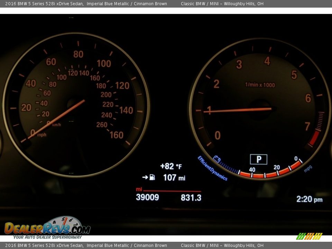
Task: Click the speedometer needle
Action: [56, 119]
